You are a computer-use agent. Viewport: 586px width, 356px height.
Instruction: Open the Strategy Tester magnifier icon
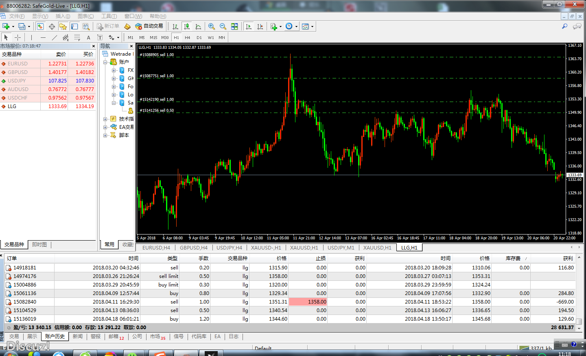click(x=86, y=26)
